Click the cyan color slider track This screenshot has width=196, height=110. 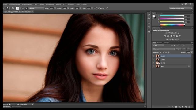171,16
